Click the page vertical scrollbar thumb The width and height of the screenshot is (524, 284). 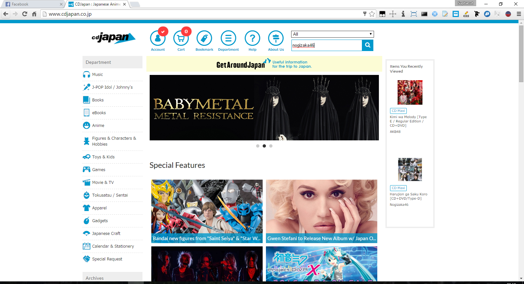[x=521, y=54]
